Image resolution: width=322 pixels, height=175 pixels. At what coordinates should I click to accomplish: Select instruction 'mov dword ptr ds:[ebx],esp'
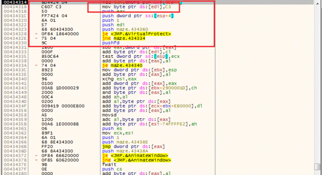pos(140,70)
